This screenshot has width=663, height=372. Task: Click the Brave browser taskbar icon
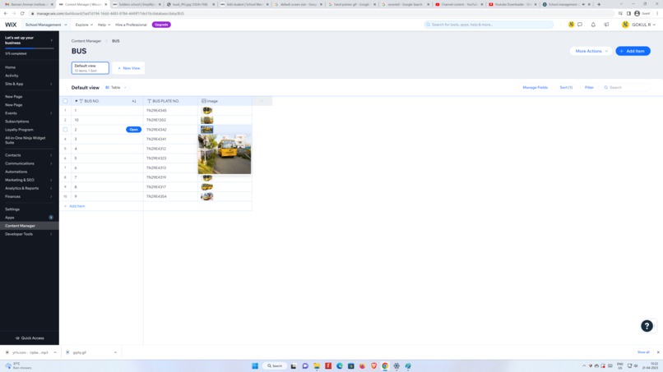click(x=373, y=365)
